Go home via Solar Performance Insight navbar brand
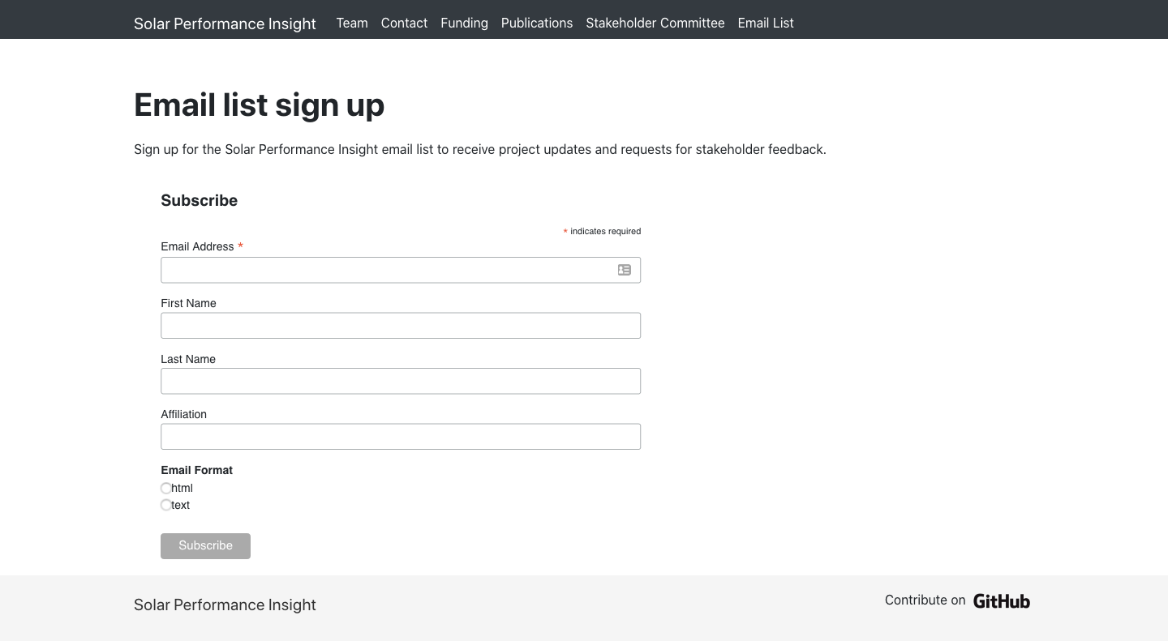 click(x=225, y=24)
